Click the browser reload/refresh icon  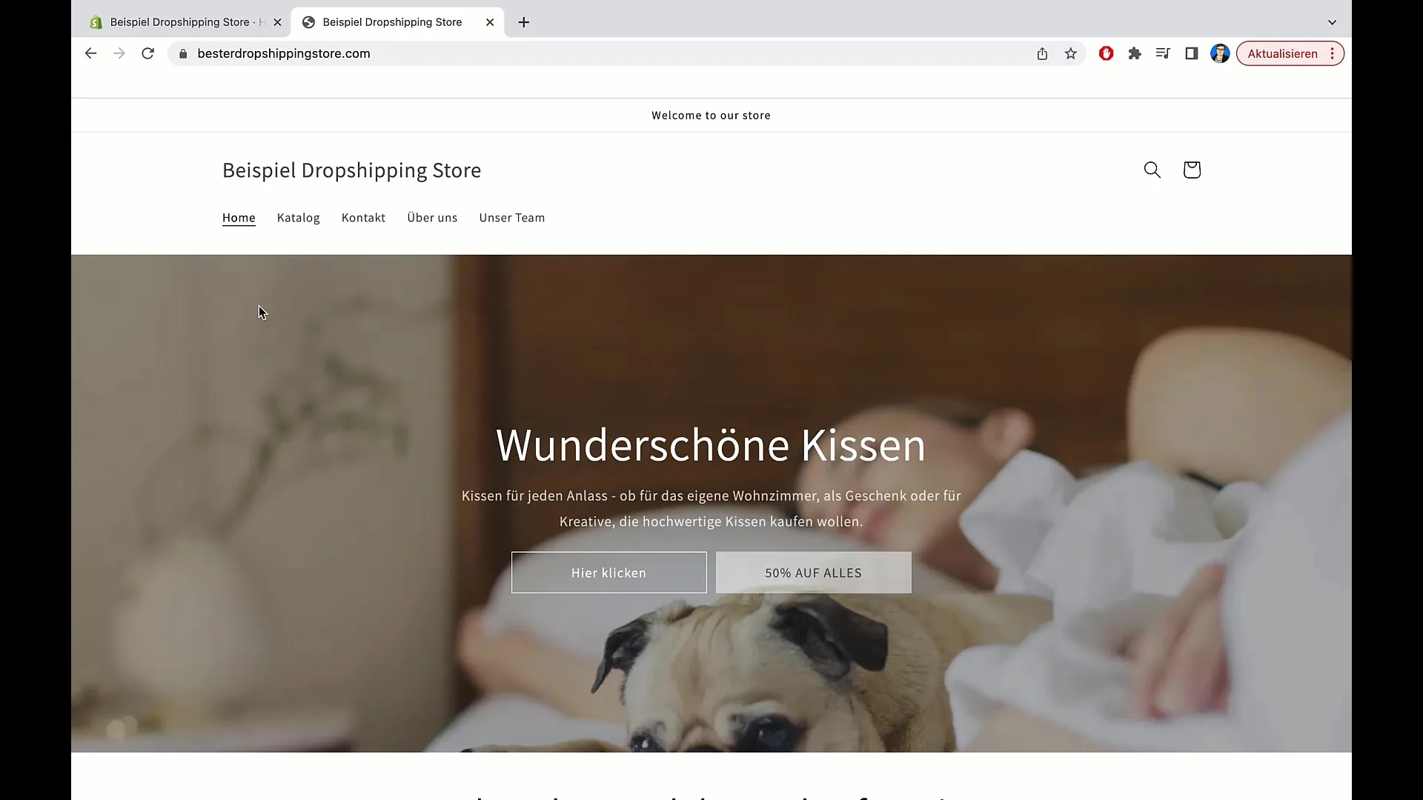coord(147,53)
